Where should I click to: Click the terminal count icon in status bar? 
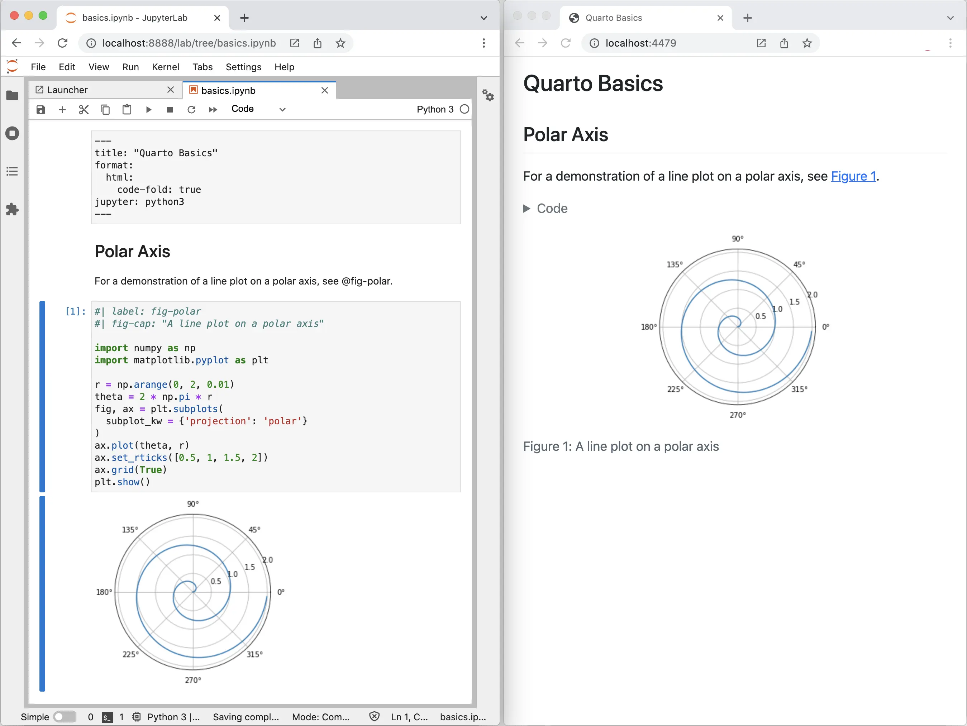(107, 717)
